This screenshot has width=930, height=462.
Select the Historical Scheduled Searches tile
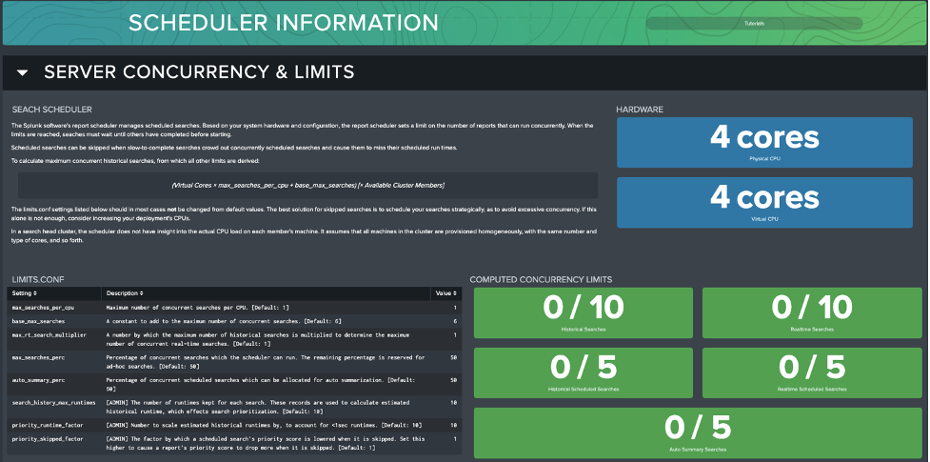[x=584, y=372]
